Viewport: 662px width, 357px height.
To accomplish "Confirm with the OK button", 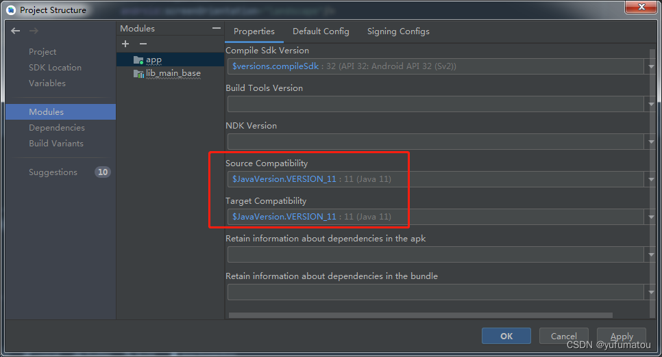I will click(x=506, y=336).
